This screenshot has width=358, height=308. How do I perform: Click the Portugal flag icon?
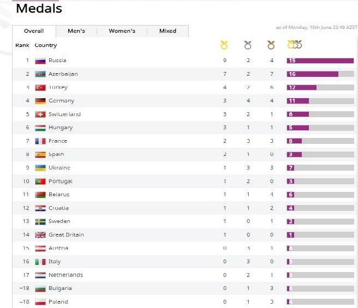point(40,182)
